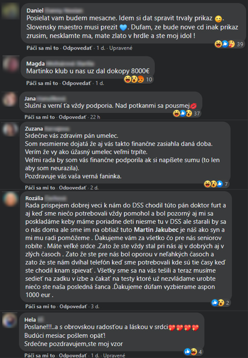Open reactions count on Jana's comment
This screenshot has height=358, width=248.
(187, 113)
